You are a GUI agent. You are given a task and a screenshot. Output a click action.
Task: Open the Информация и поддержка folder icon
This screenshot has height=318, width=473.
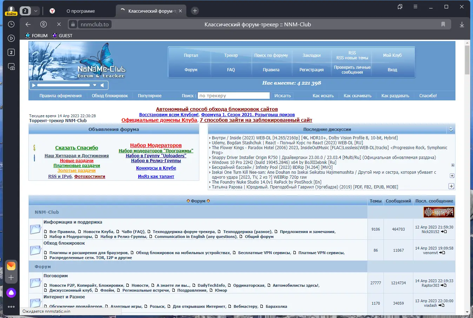tap(35, 229)
